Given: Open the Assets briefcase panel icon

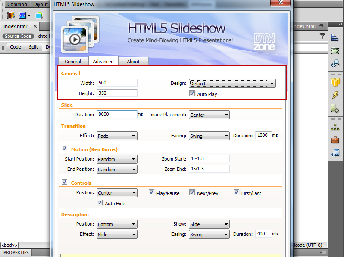Looking at the screenshot, I should pyautogui.click(x=335, y=140).
